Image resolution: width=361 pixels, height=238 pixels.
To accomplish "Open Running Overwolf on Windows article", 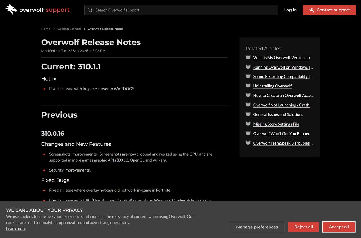I will click(x=283, y=67).
